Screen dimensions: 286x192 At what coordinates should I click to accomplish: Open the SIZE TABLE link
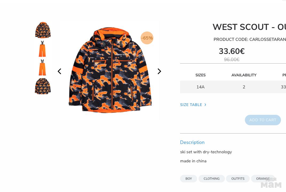pos(191,105)
